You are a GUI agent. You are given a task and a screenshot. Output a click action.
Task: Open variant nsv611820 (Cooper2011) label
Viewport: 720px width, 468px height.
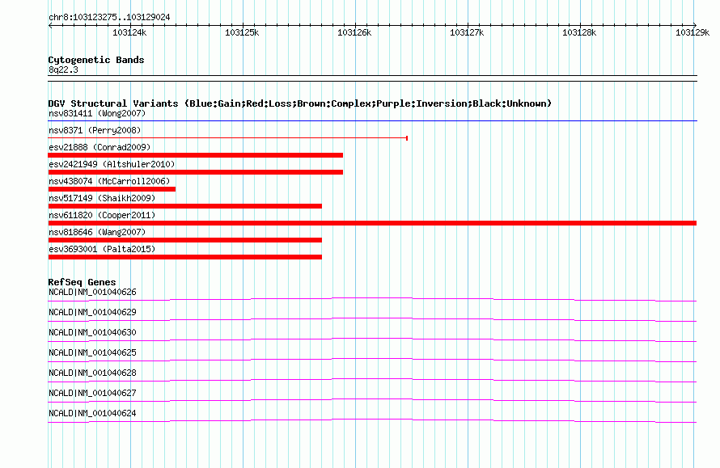tap(102, 215)
